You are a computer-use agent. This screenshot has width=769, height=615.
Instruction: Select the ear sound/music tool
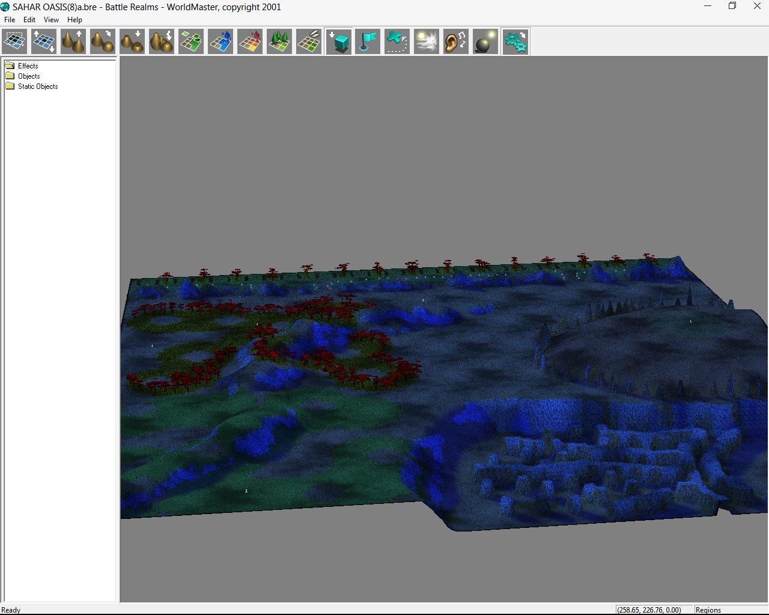(456, 42)
